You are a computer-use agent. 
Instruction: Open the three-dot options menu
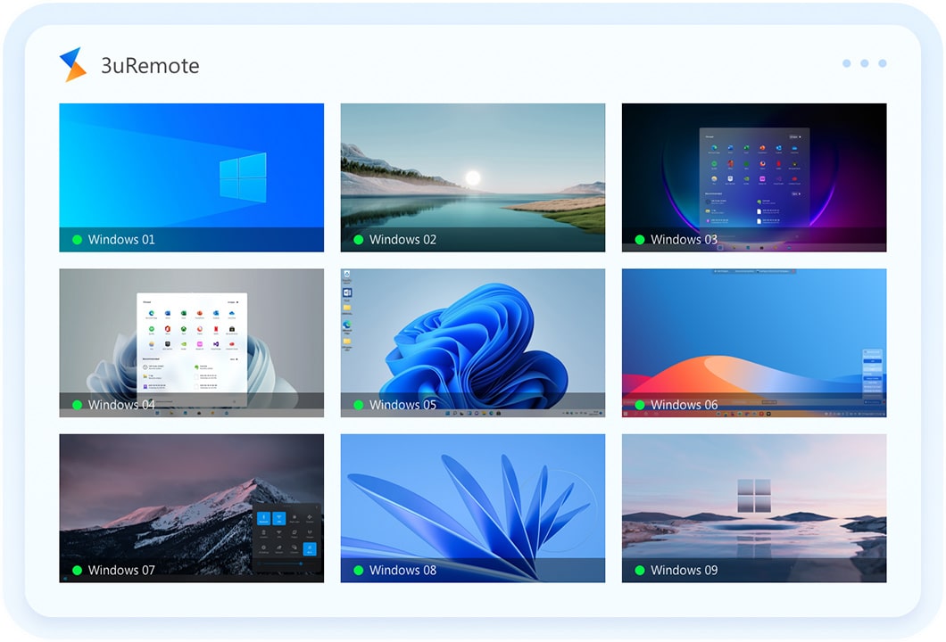864,62
